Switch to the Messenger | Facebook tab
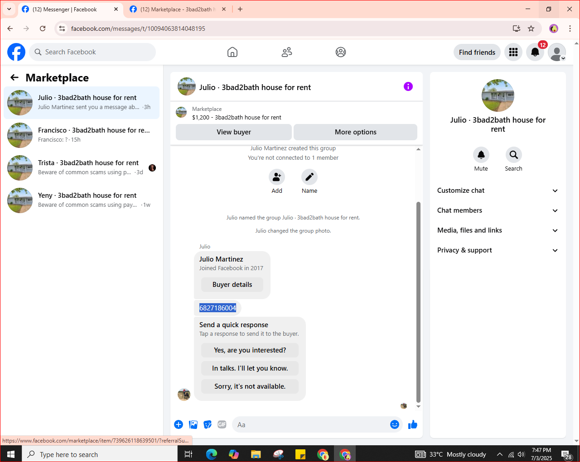The image size is (580, 462). point(70,9)
